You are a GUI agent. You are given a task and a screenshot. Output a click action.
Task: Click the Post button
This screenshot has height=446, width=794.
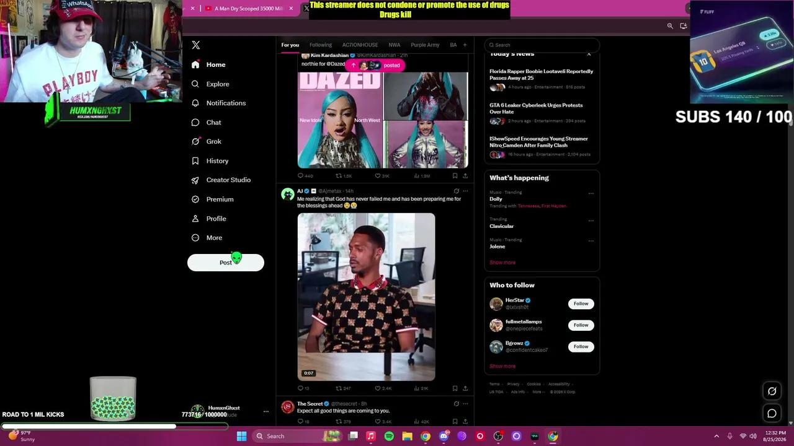[x=226, y=263]
